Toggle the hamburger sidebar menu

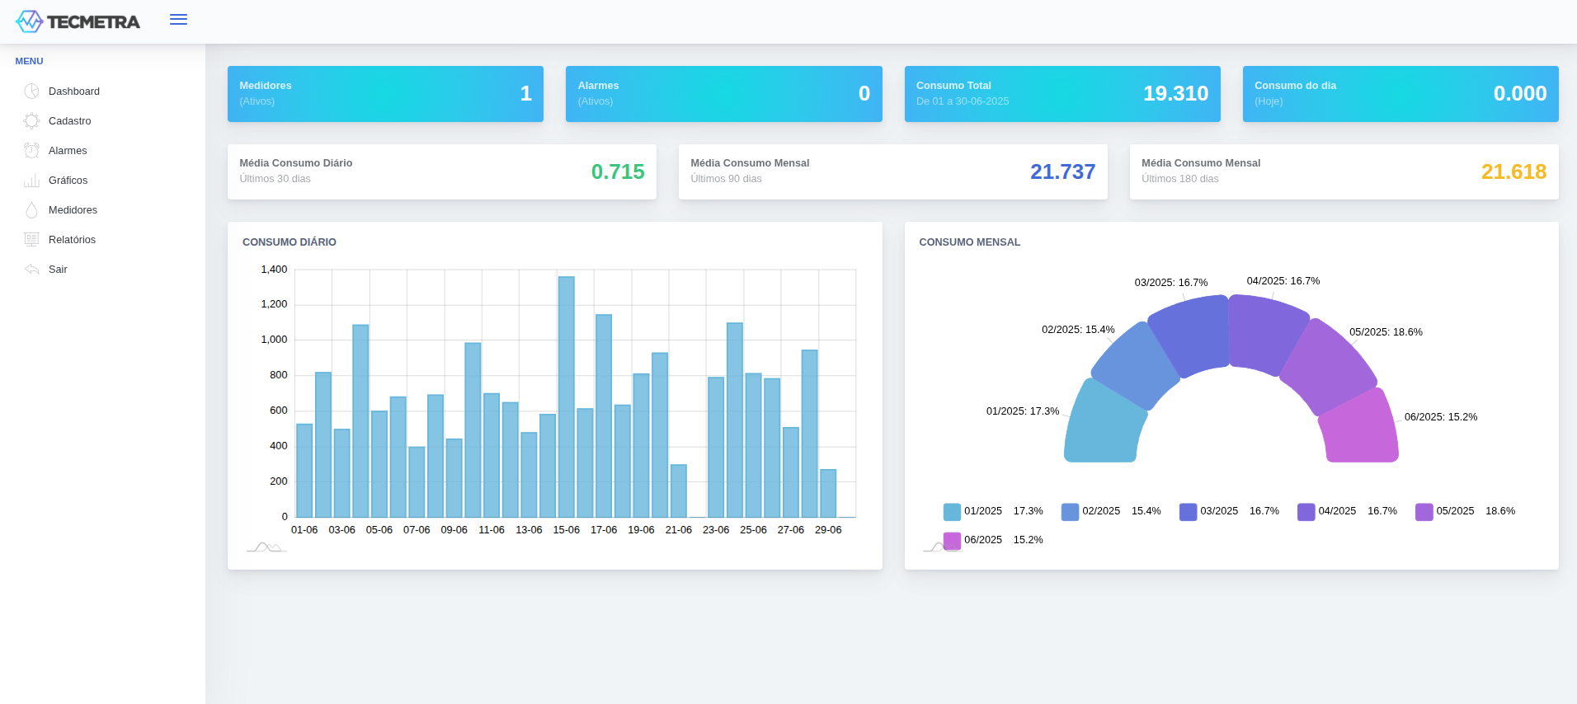point(178,20)
